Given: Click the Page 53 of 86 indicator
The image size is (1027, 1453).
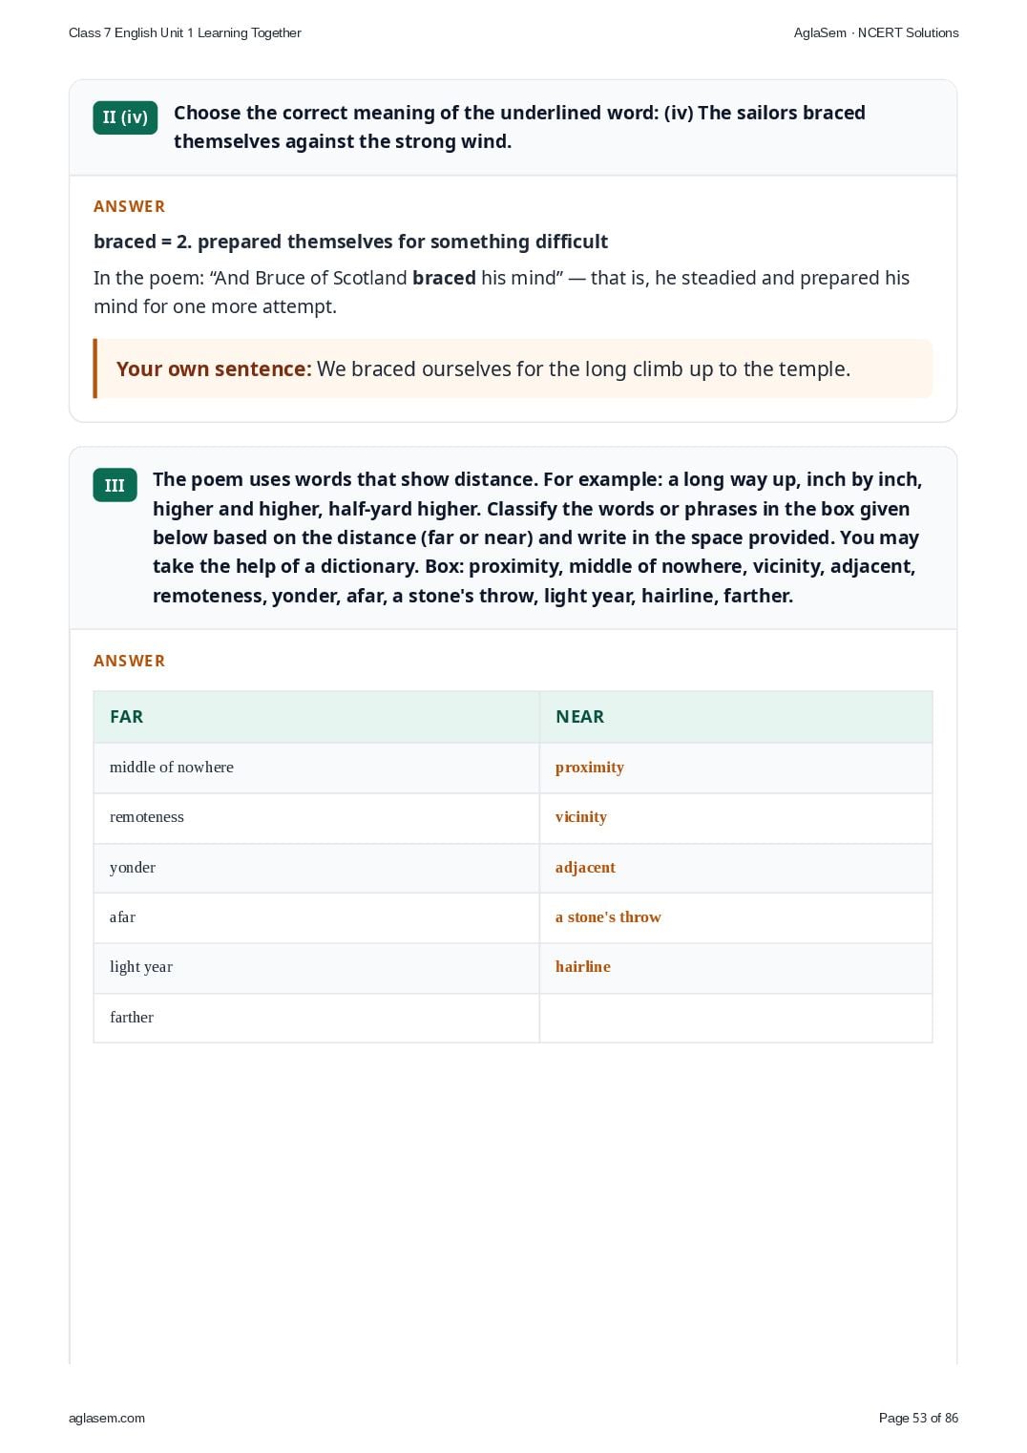Looking at the screenshot, I should tap(918, 1418).
